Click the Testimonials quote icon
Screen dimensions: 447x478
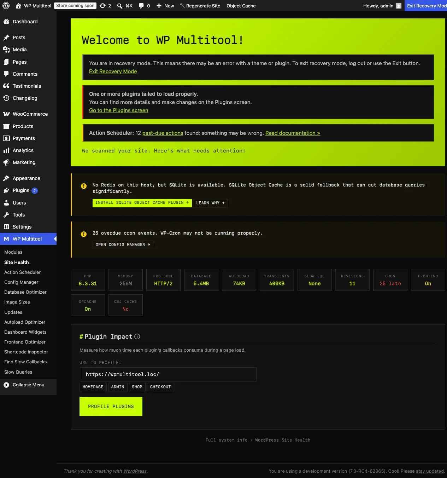(6, 86)
